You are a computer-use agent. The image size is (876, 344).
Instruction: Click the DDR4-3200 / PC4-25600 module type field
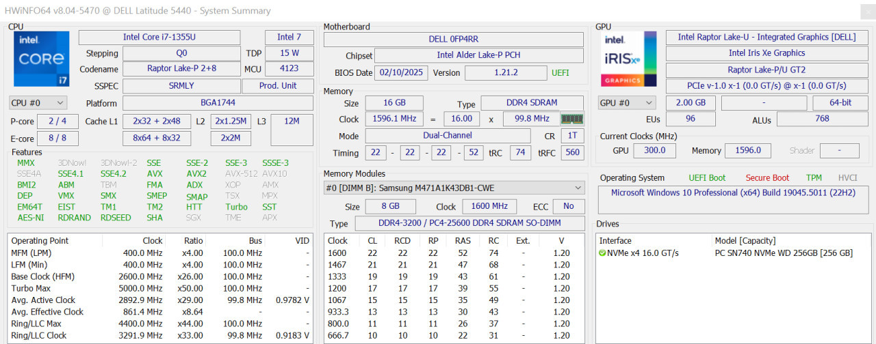coord(469,223)
